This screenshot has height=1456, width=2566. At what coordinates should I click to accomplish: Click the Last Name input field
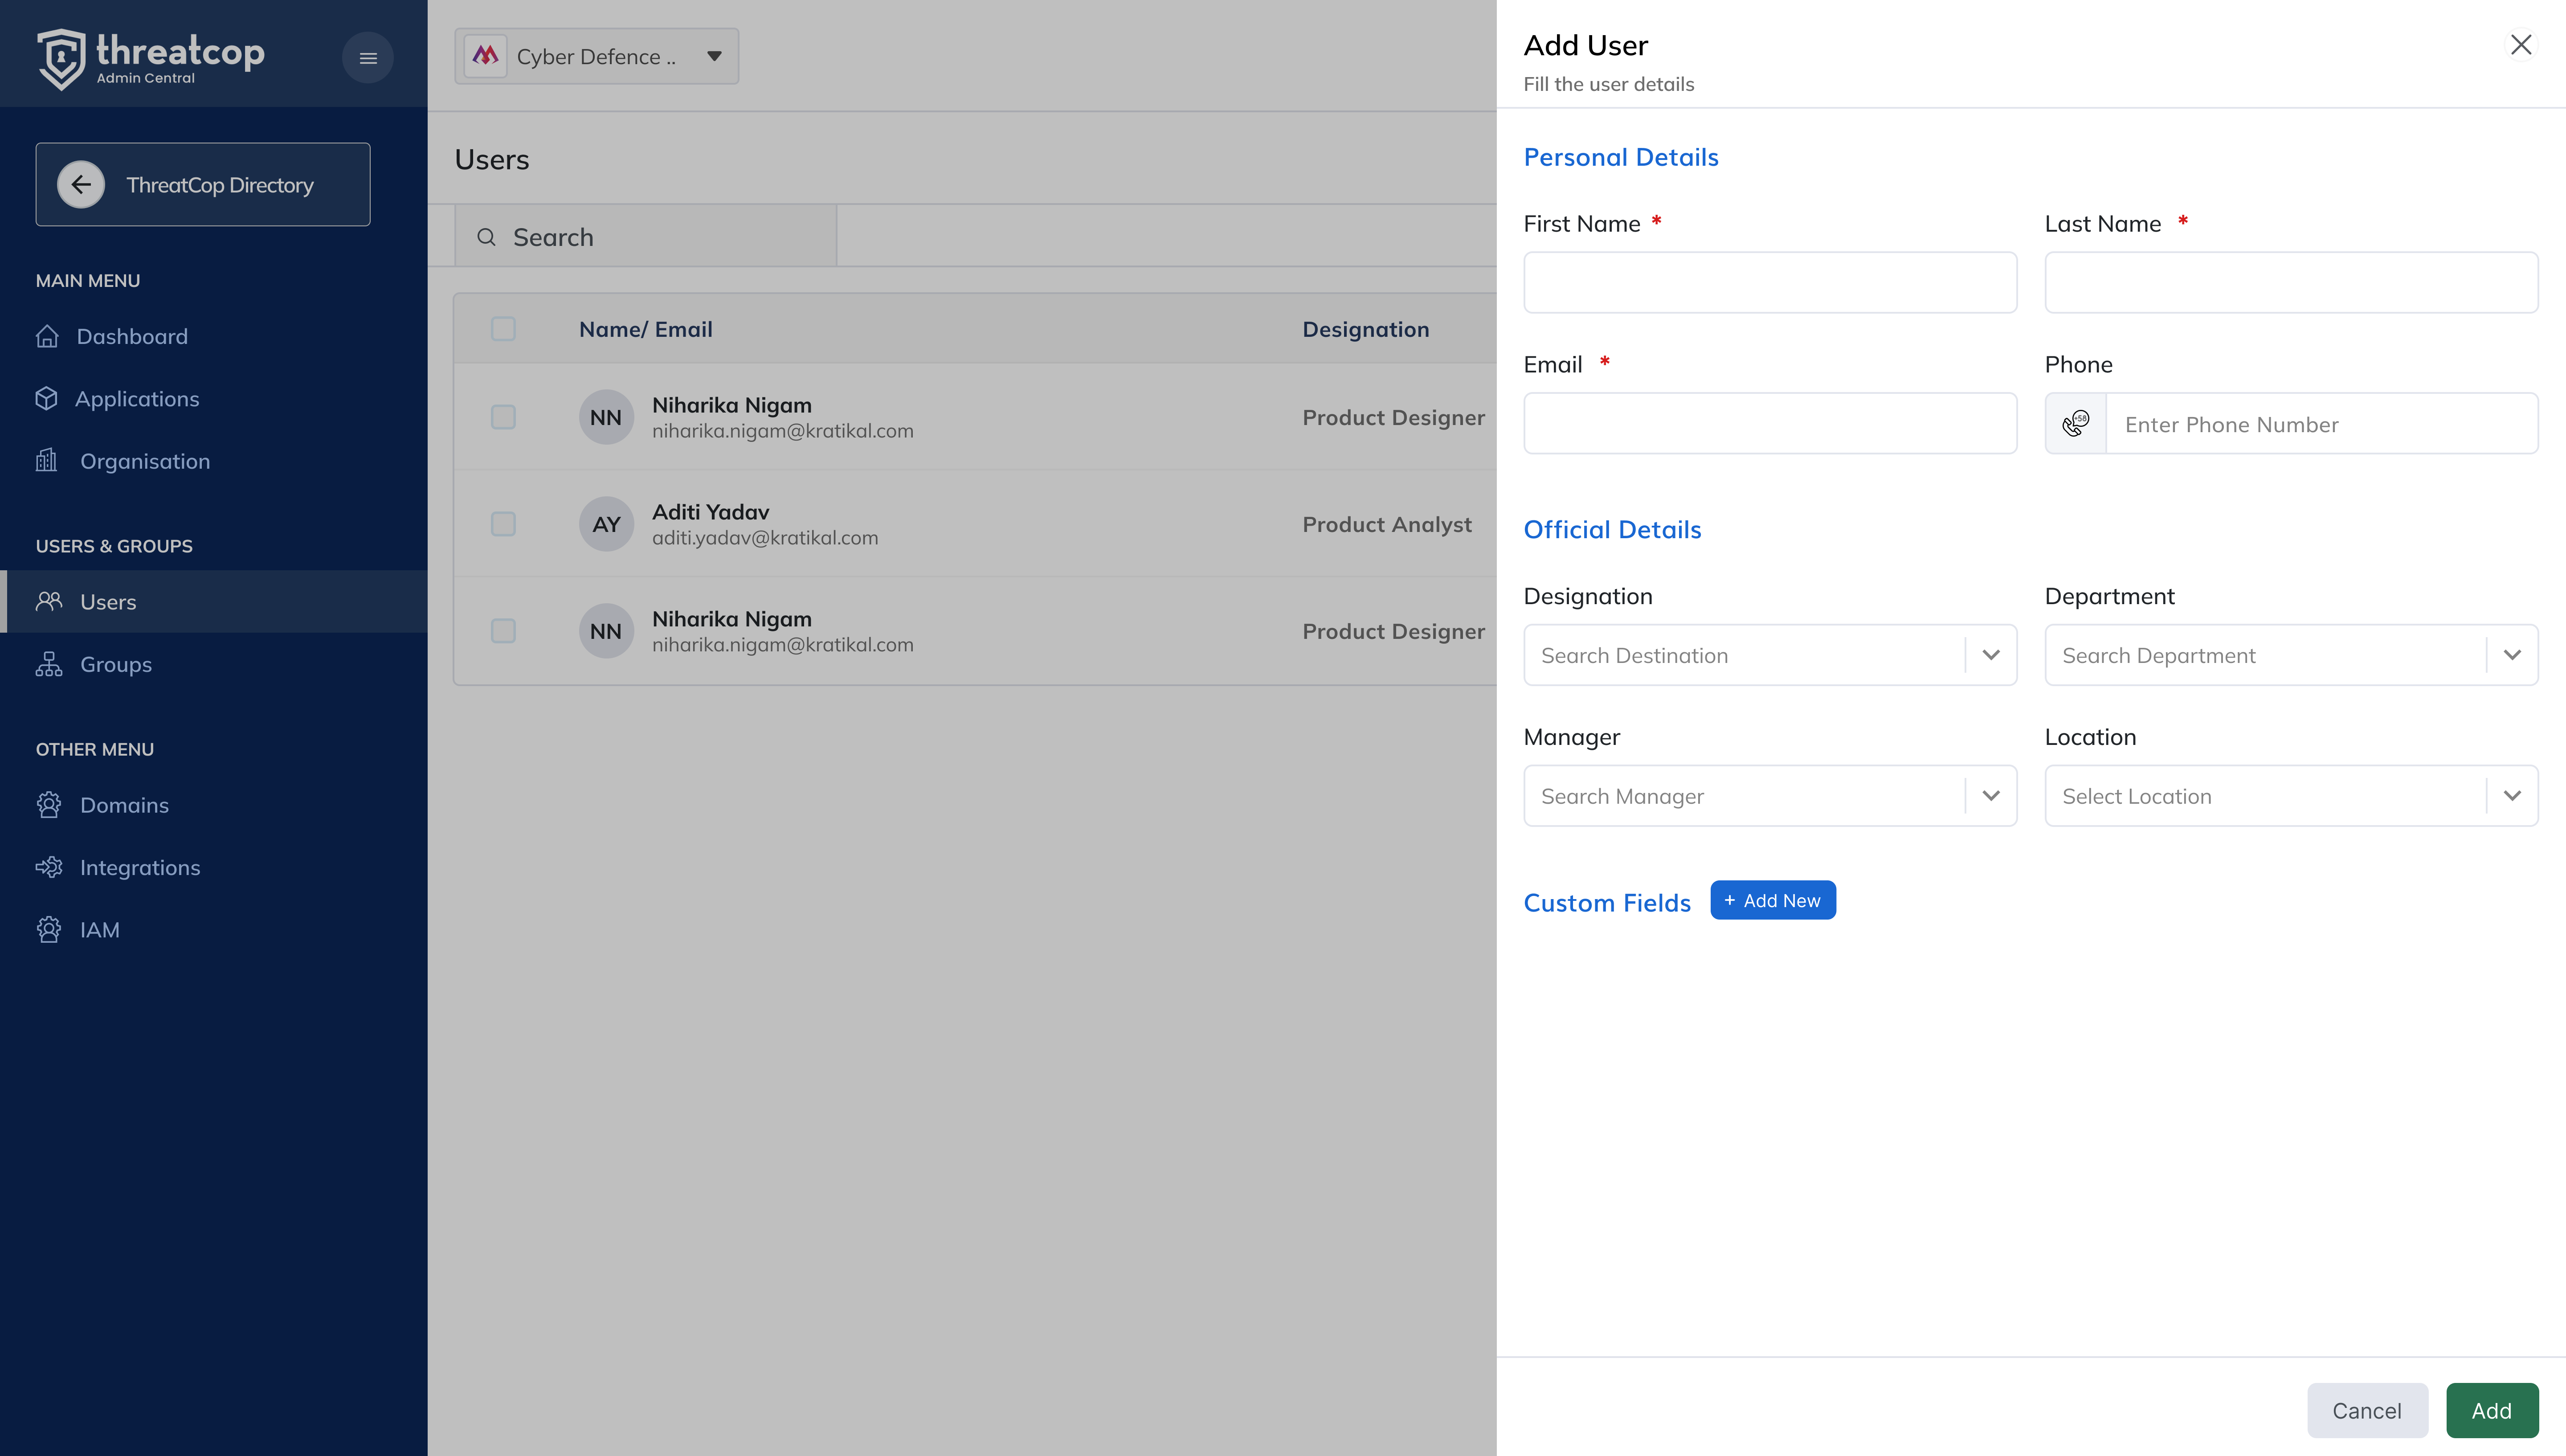[x=2291, y=283]
